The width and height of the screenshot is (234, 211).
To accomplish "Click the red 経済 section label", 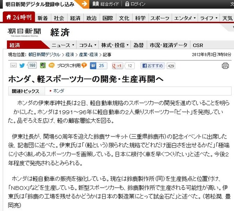I will pyautogui.click(x=15, y=45).
